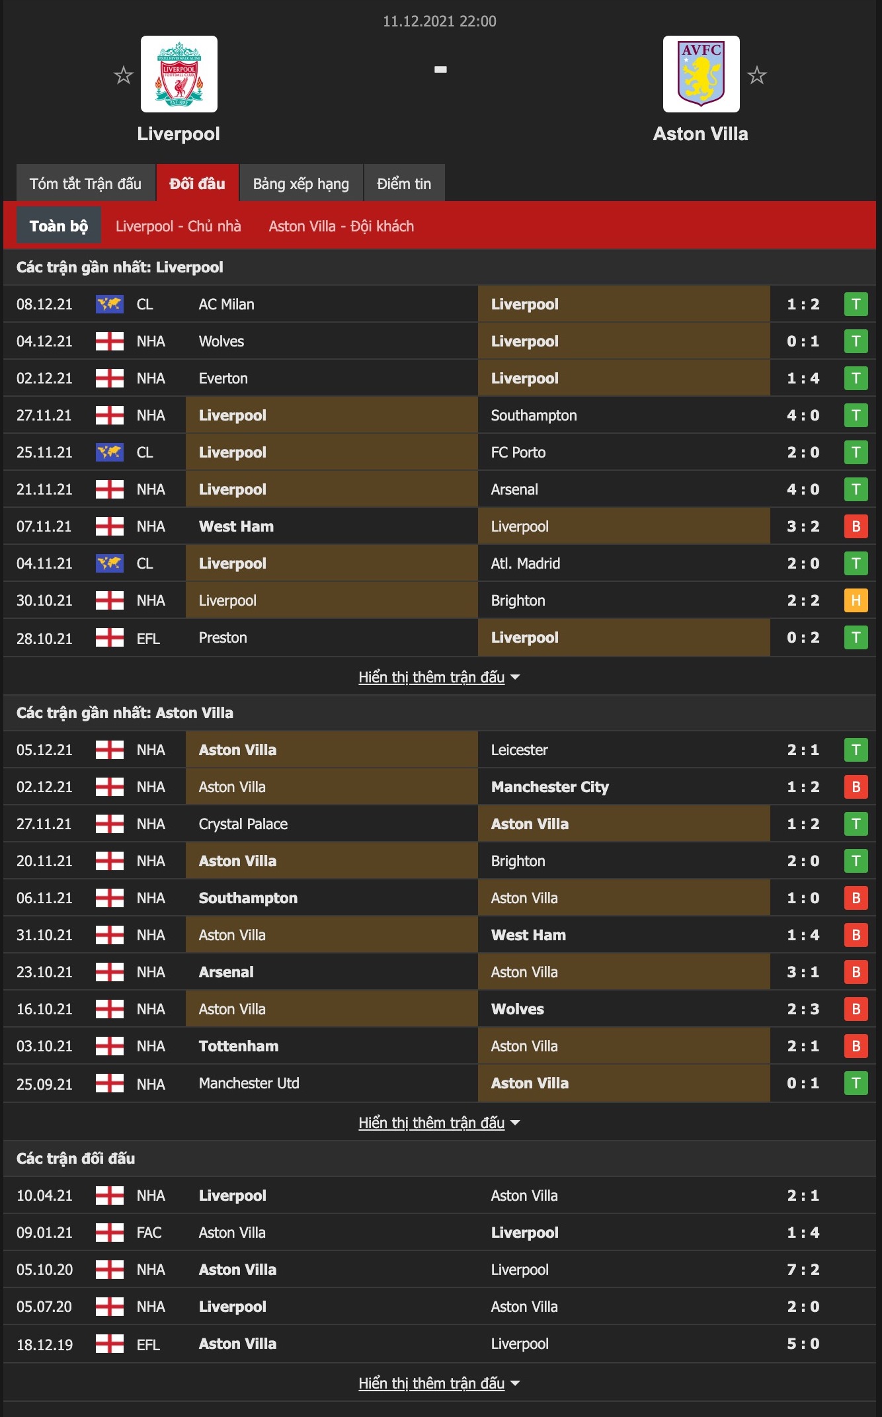This screenshot has height=1417, width=882.
Task: Open Tottenham team name
Action: pyautogui.click(x=239, y=1046)
